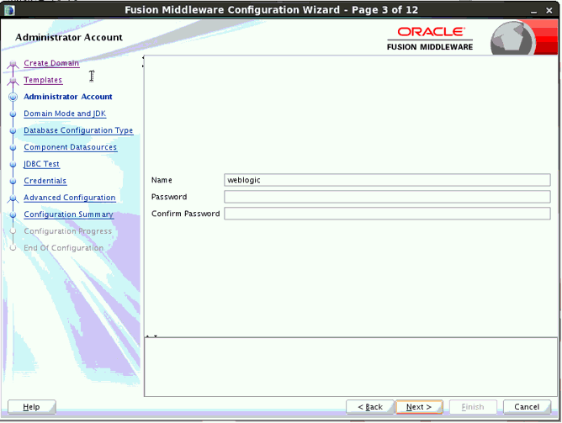Click the bullet icon beside Database Configuration Type

coord(13,130)
